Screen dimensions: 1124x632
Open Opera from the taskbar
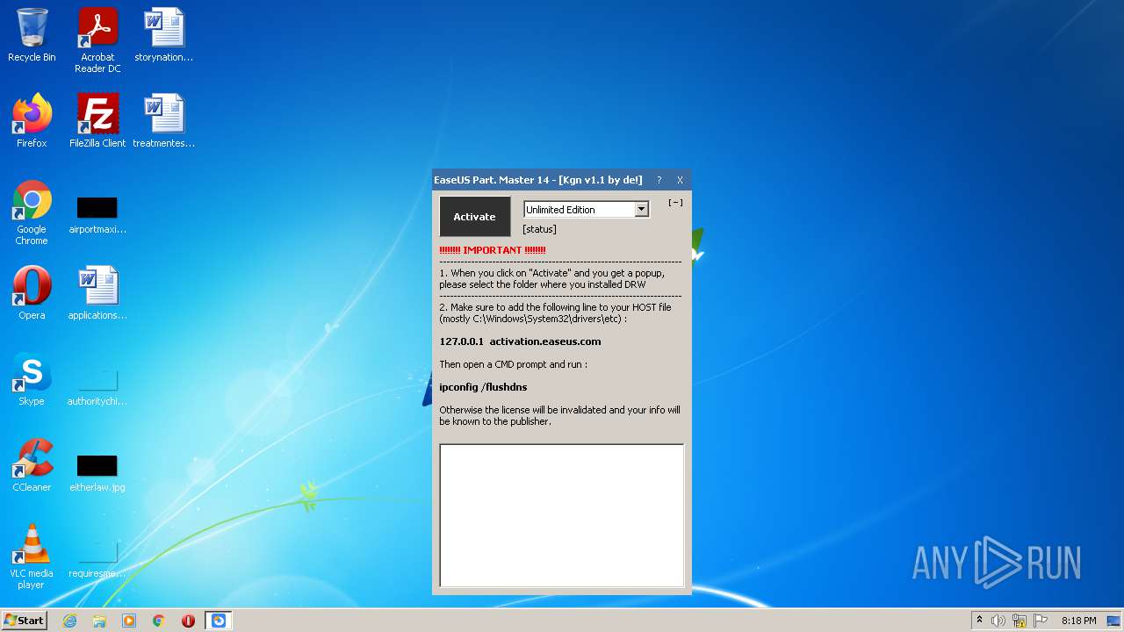click(188, 621)
